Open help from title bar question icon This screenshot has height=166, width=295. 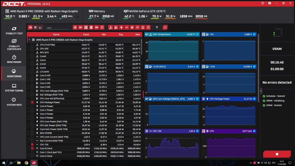[263, 3]
